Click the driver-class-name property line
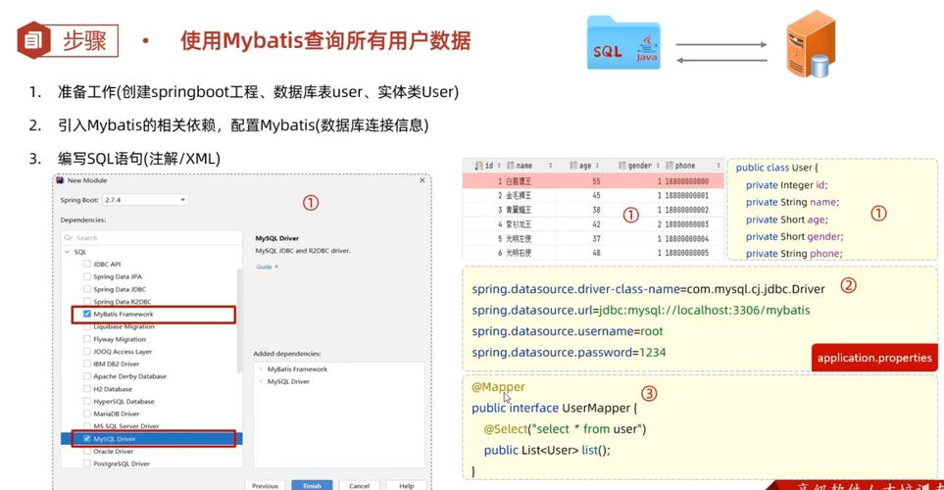The width and height of the screenshot is (944, 490). point(648,289)
